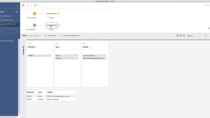210x118 pixels.
Task: Select the email value bar in Type
Action: [67, 55]
